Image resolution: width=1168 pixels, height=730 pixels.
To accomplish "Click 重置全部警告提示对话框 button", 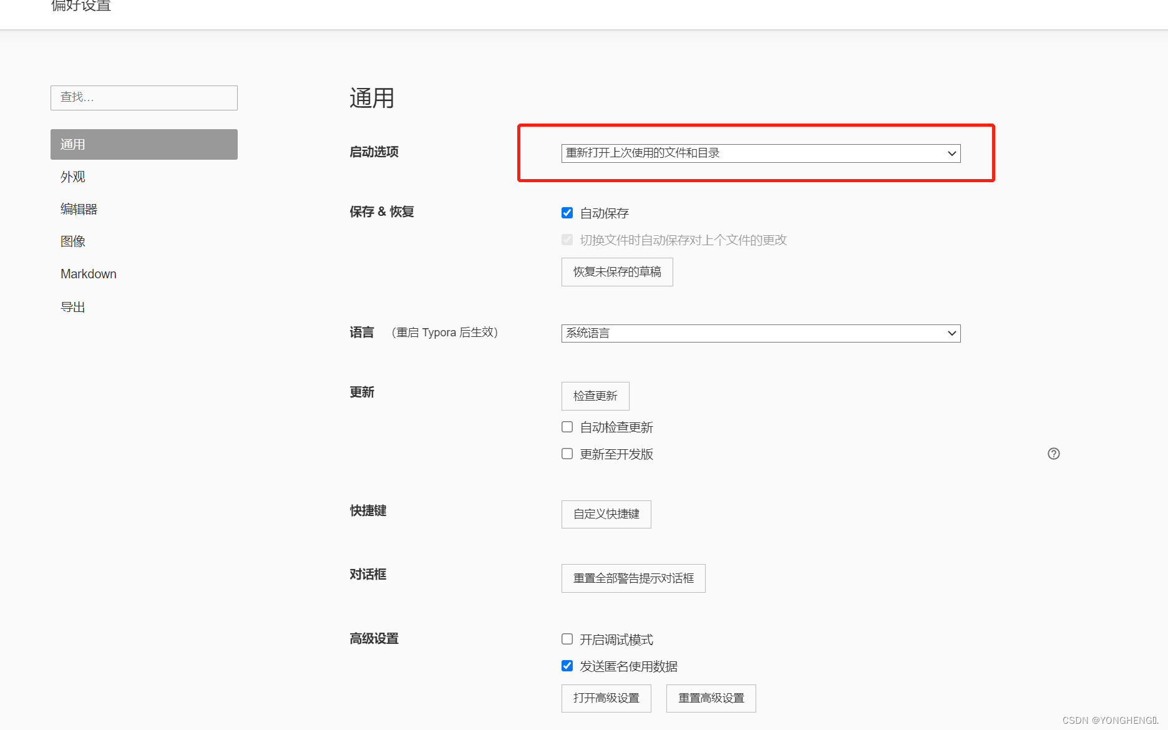I will (633, 578).
